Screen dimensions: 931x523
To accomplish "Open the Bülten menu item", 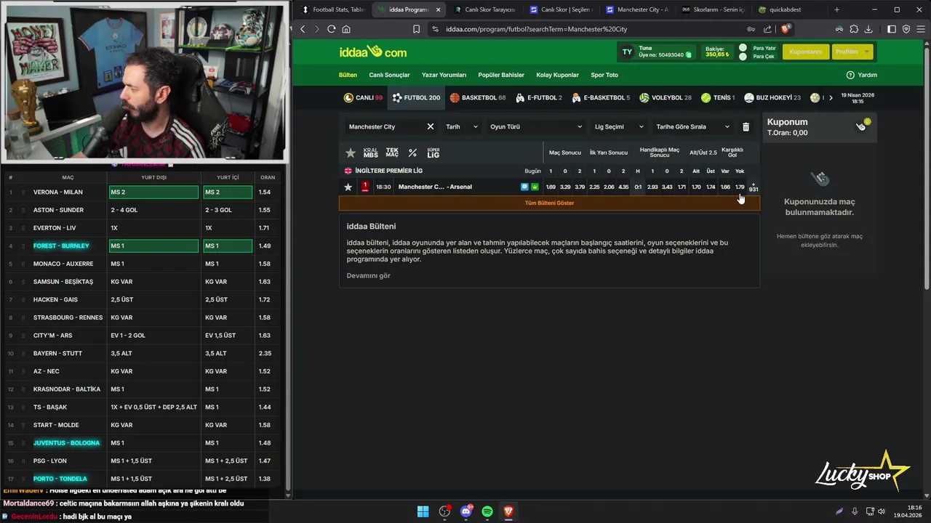I will [x=348, y=75].
